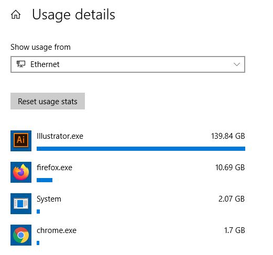Select the firefox.exe entry name
Viewport: 273px width, 255px height.
pyautogui.click(x=54, y=168)
